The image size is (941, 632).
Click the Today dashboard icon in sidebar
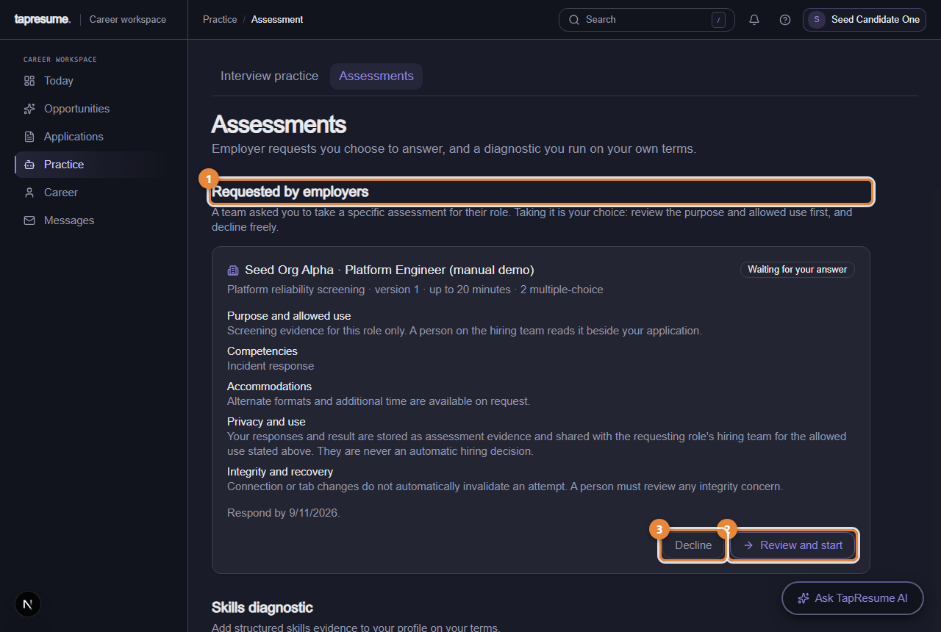29,81
